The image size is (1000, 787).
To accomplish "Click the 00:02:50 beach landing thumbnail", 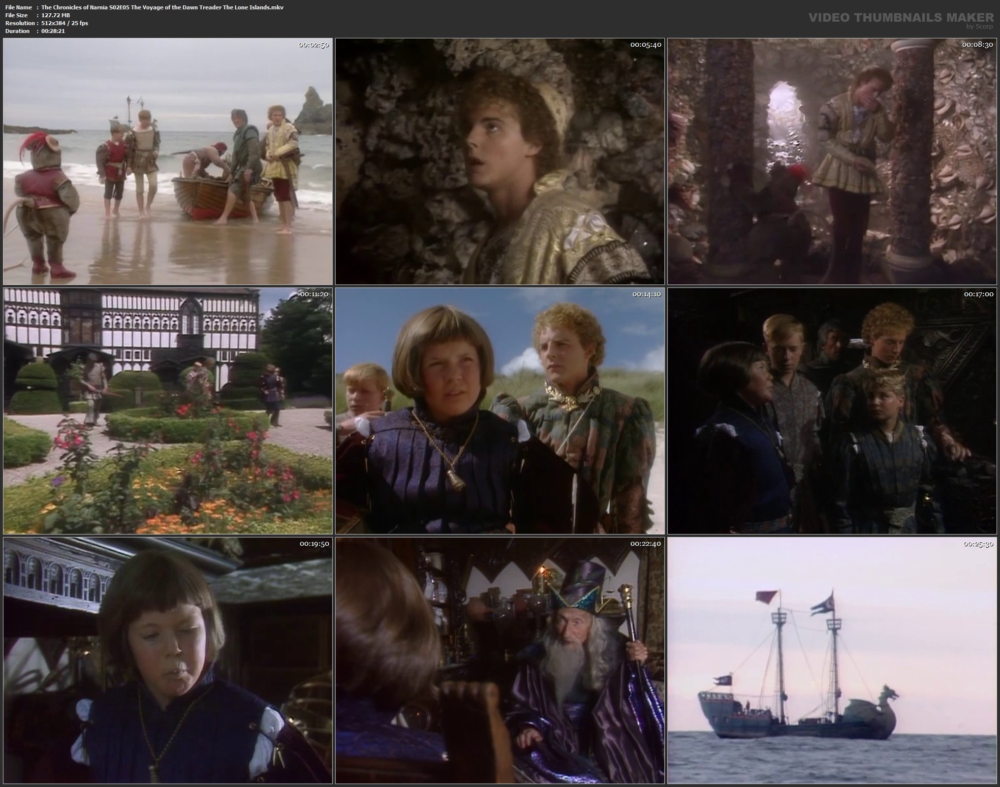I will 167,161.
